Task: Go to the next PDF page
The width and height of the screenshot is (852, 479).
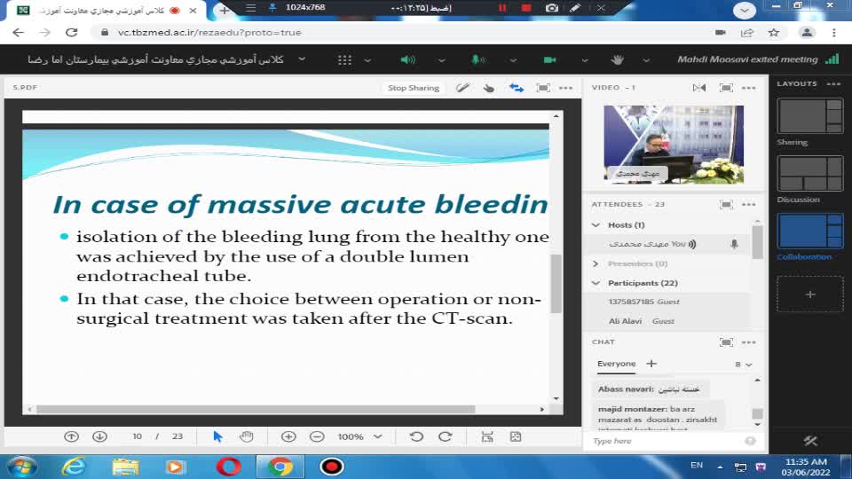Action: point(99,436)
